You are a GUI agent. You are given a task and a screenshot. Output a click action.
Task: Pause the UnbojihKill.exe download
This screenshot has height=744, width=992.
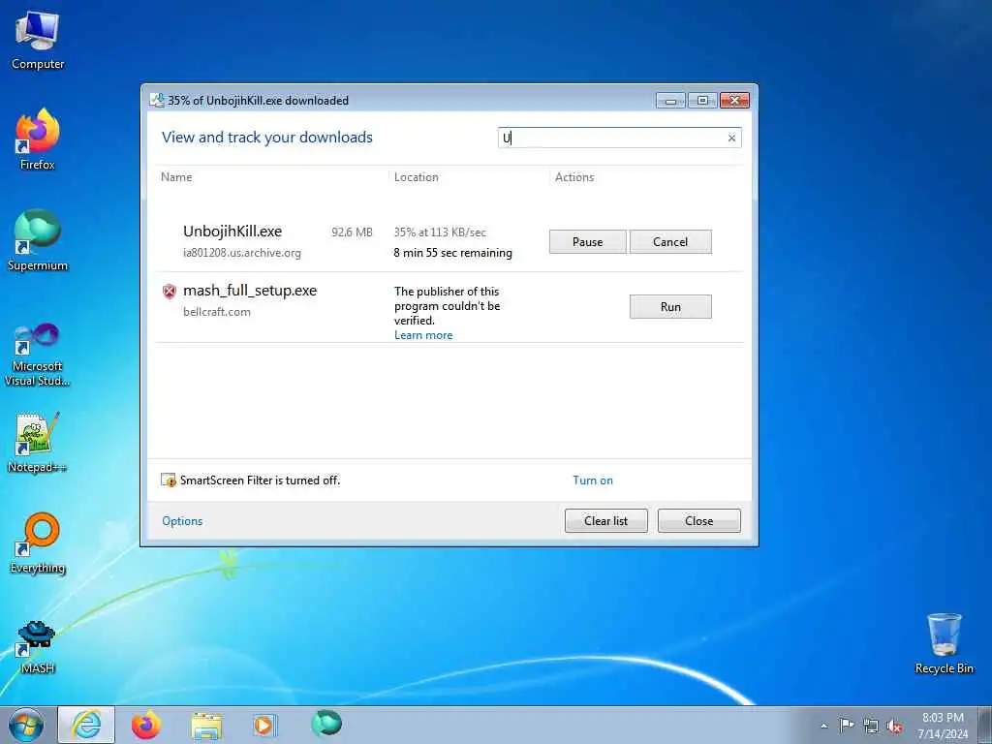pos(588,241)
